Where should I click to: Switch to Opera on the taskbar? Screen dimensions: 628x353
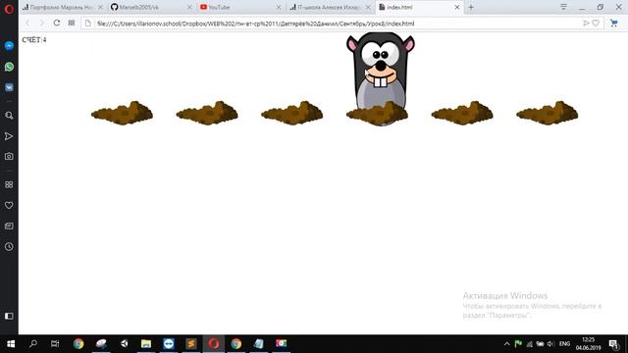click(x=214, y=344)
